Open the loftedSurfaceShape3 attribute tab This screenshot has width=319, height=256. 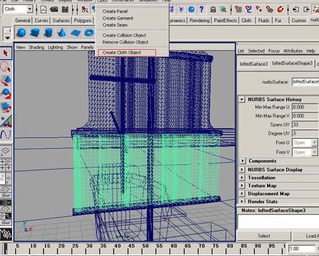[292, 63]
